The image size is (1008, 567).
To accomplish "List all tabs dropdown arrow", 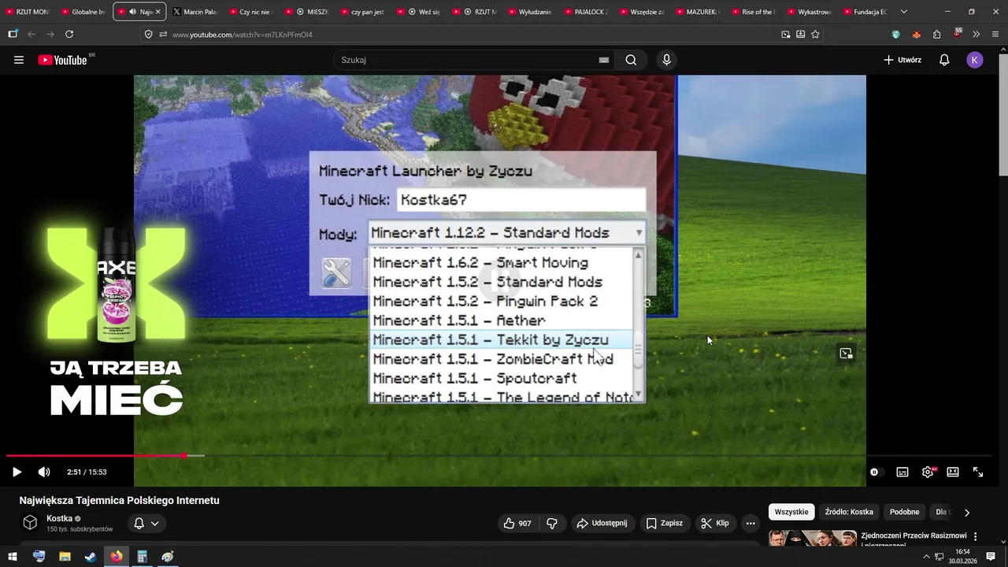I will 903,12.
